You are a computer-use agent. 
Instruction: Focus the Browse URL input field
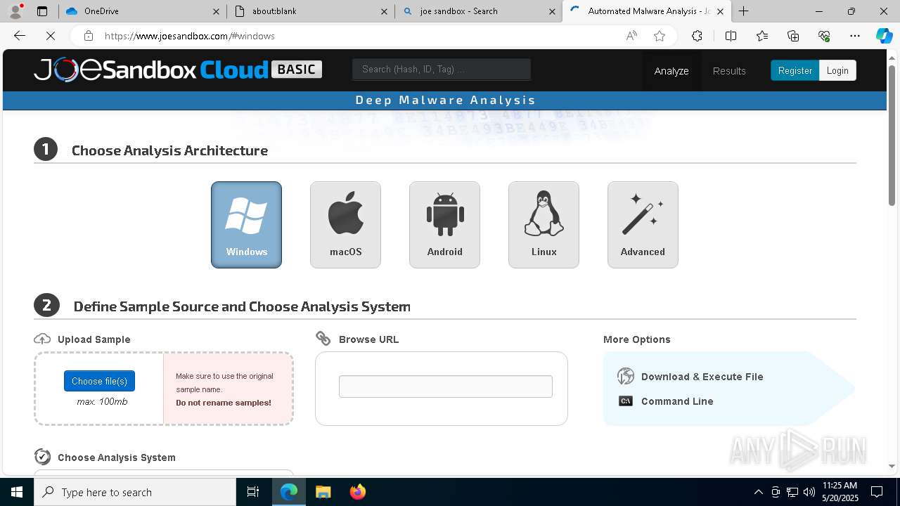point(446,387)
